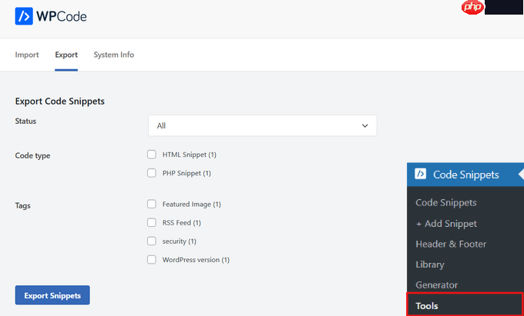Screen dimensions: 524x316
Task: Click the Status dropdown chevron arrow
Action: 364,125
